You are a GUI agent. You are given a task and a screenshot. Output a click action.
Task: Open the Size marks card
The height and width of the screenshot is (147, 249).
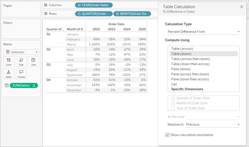[x=21, y=62]
